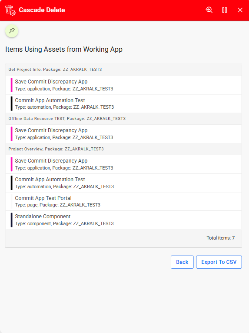Select the Commit App Test Portal page item
This screenshot has height=333, width=249.
coord(123,201)
